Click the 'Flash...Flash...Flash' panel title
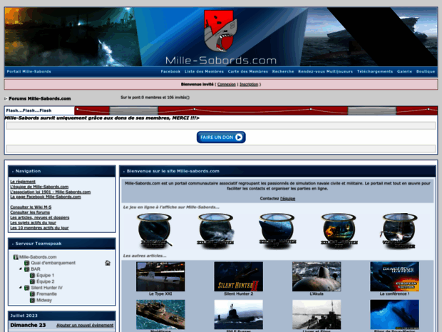This screenshot has height=332, width=442. coord(29,110)
